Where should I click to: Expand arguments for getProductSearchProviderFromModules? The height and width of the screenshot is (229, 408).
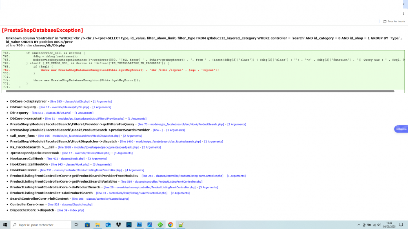[x=236, y=176]
